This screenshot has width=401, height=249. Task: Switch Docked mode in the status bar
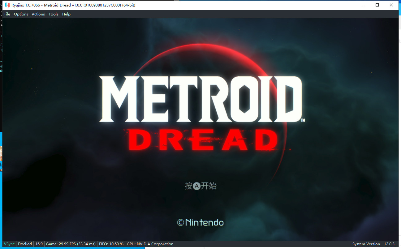[x=25, y=244]
